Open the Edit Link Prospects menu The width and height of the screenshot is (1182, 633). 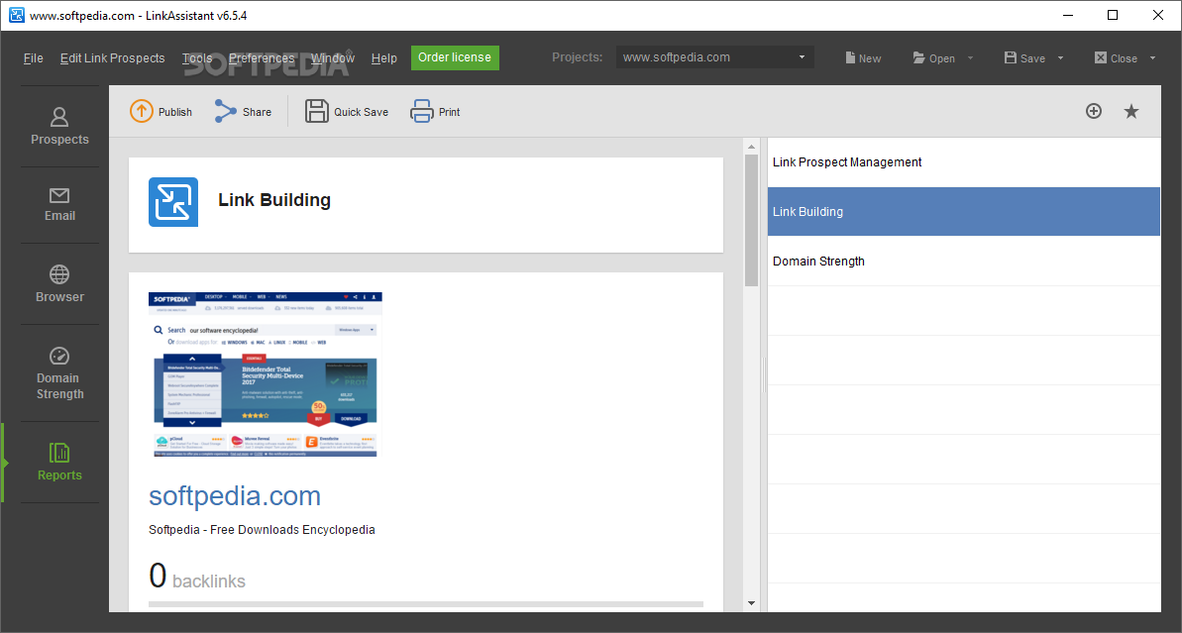click(112, 58)
